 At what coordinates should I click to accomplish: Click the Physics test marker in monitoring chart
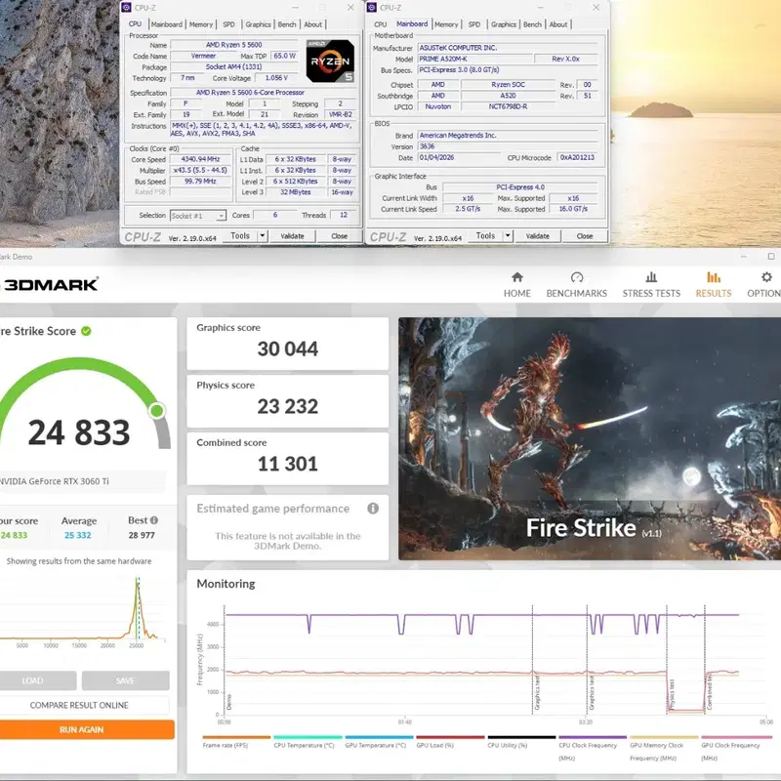click(671, 693)
